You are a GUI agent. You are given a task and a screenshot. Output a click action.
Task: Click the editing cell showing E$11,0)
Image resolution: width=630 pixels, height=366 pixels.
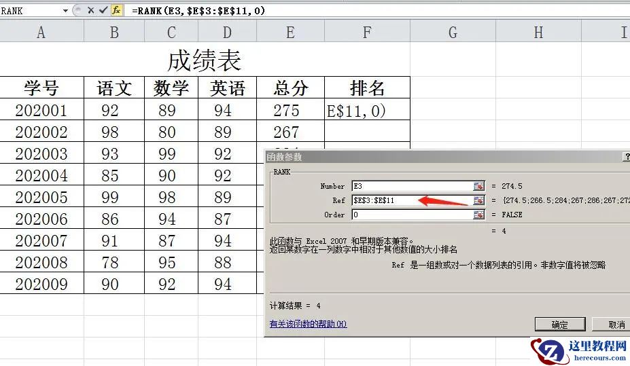click(x=367, y=109)
